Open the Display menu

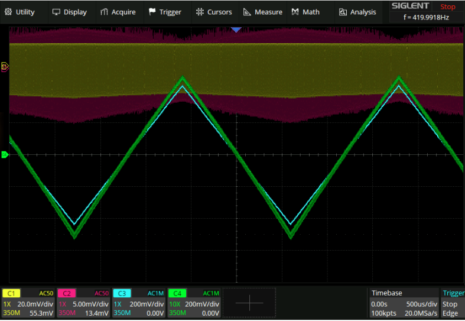click(70, 12)
